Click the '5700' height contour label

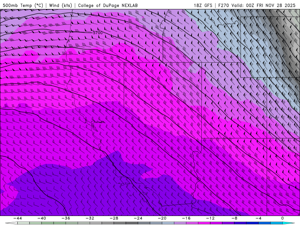coord(98,33)
